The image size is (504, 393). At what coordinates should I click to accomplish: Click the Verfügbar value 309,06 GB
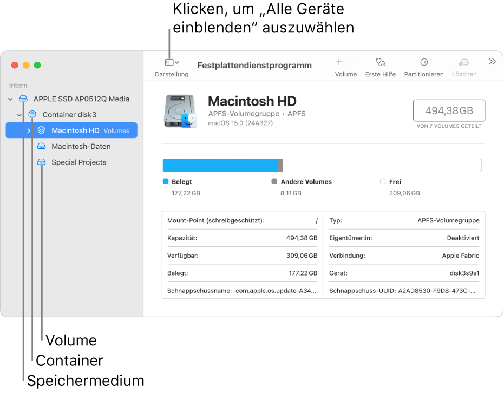click(x=302, y=256)
